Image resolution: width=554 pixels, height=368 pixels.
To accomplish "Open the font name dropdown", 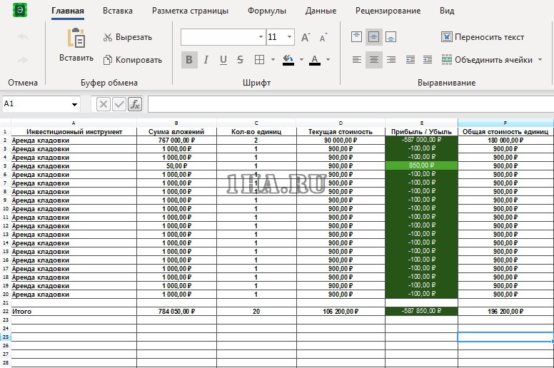I will pos(261,37).
